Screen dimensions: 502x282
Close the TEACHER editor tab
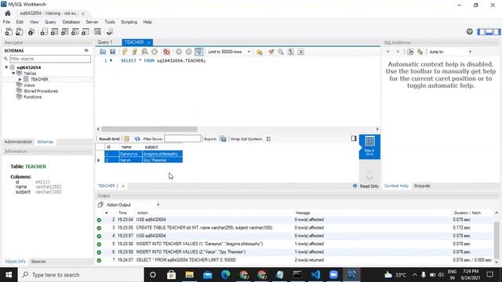pyautogui.click(x=149, y=42)
